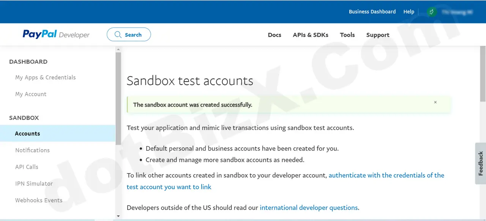486x221 pixels.
Task: Click the PayPal Developer logo
Action: point(56,35)
